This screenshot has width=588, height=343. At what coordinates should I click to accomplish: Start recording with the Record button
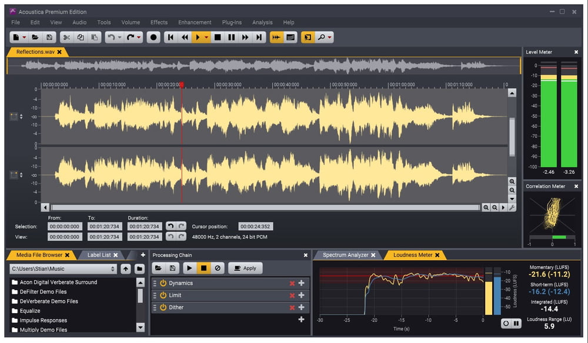coord(153,37)
